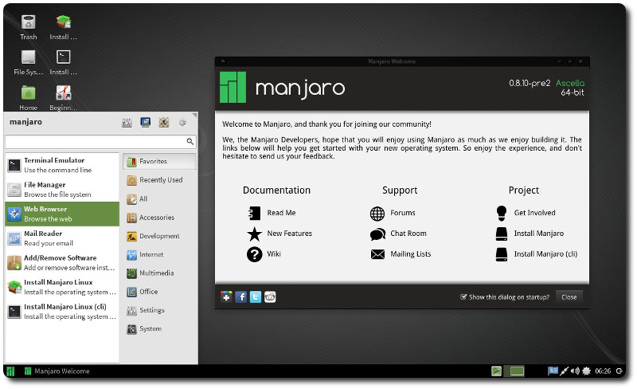This screenshot has width=637, height=389.
Task: Select the Recently Used category
Action: click(159, 180)
